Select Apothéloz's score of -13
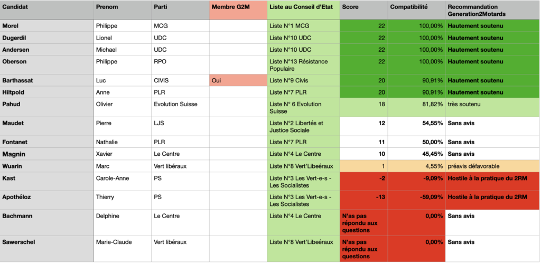 tap(379, 197)
